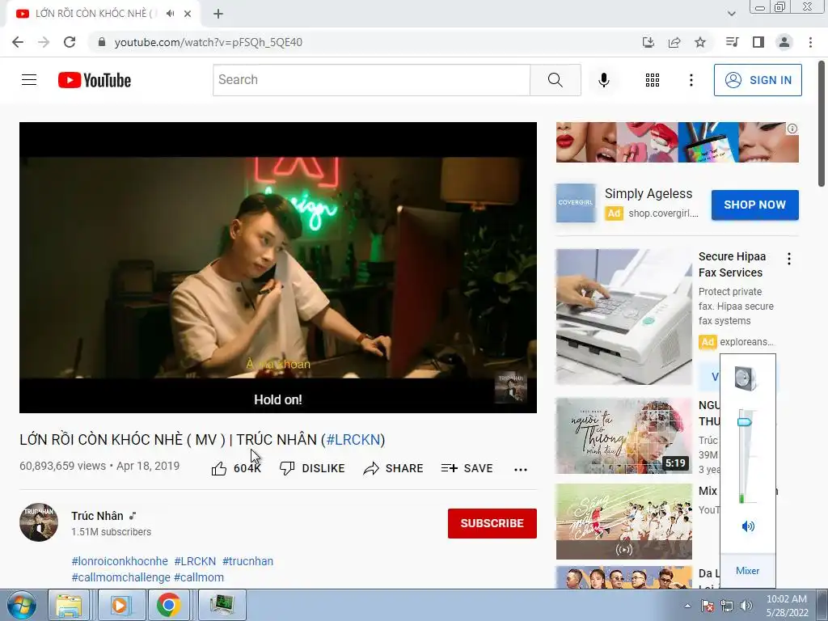Open the Mix playlist thumbnail

pyautogui.click(x=623, y=522)
